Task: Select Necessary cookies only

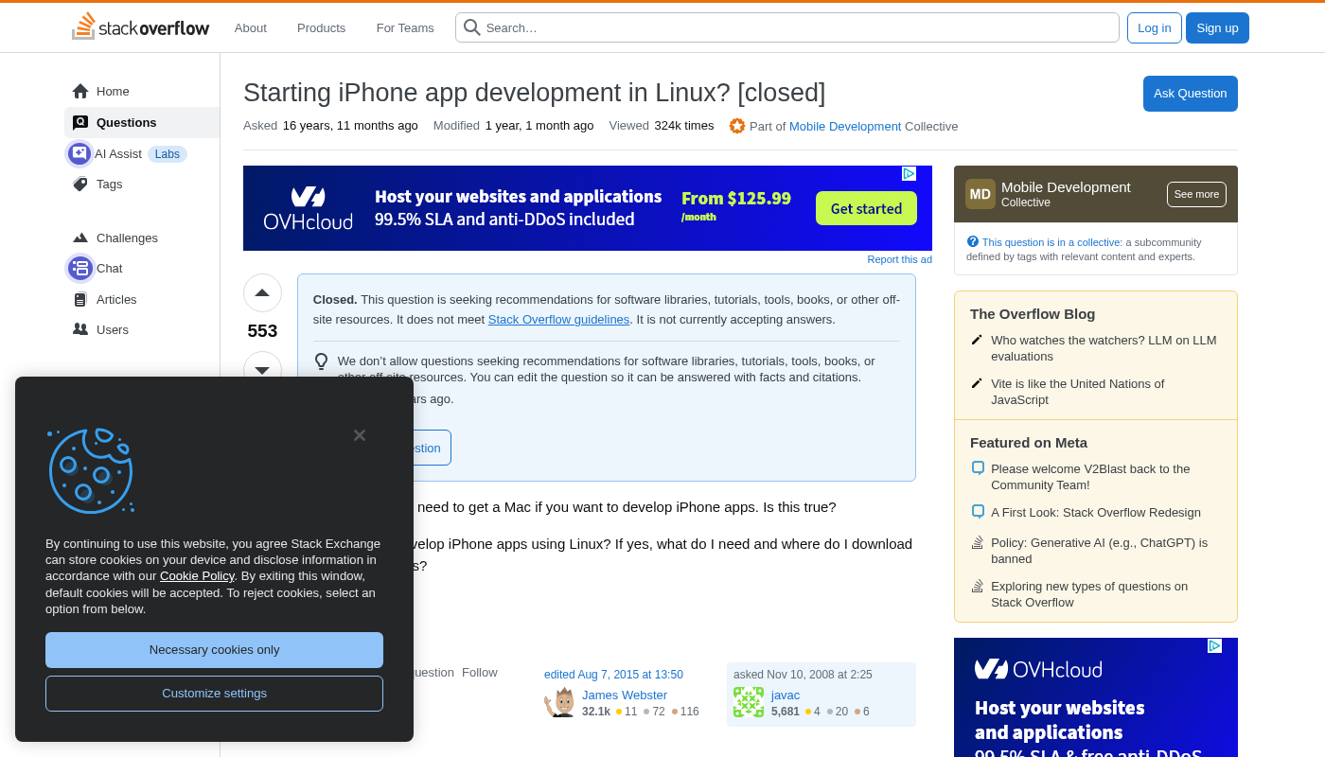Action: 214,650
